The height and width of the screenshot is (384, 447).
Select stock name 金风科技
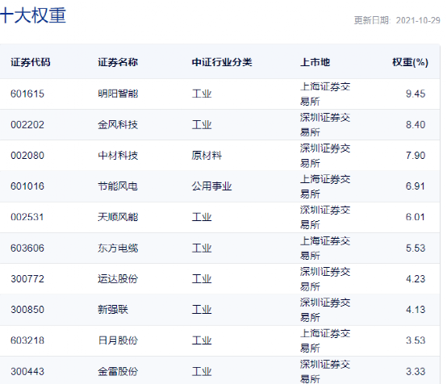118,124
